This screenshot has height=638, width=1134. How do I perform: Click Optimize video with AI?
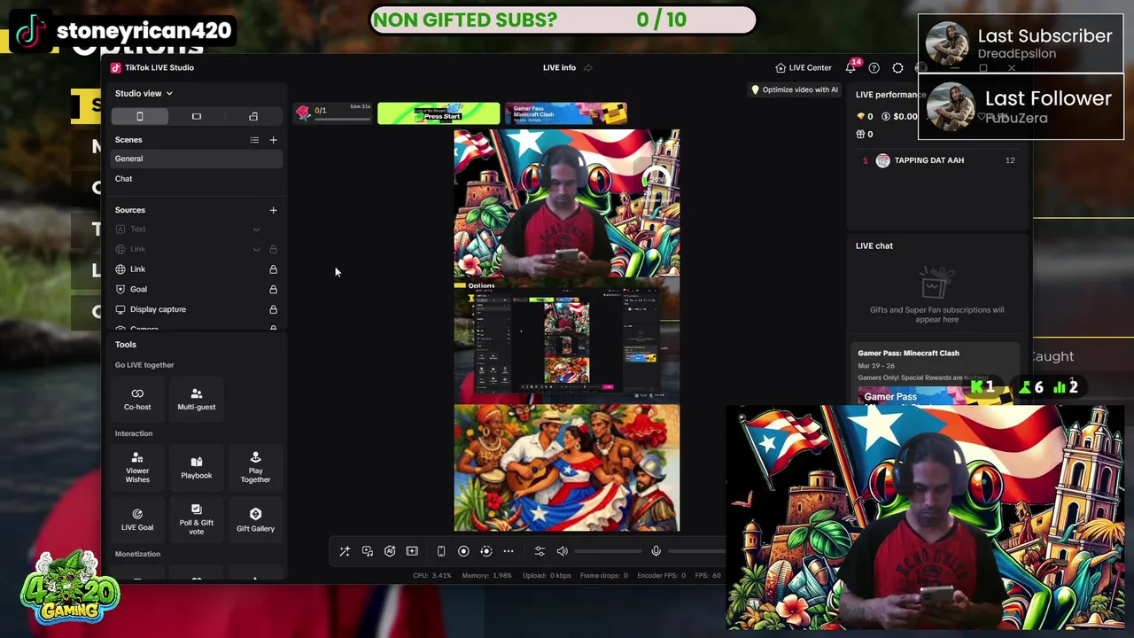(795, 89)
